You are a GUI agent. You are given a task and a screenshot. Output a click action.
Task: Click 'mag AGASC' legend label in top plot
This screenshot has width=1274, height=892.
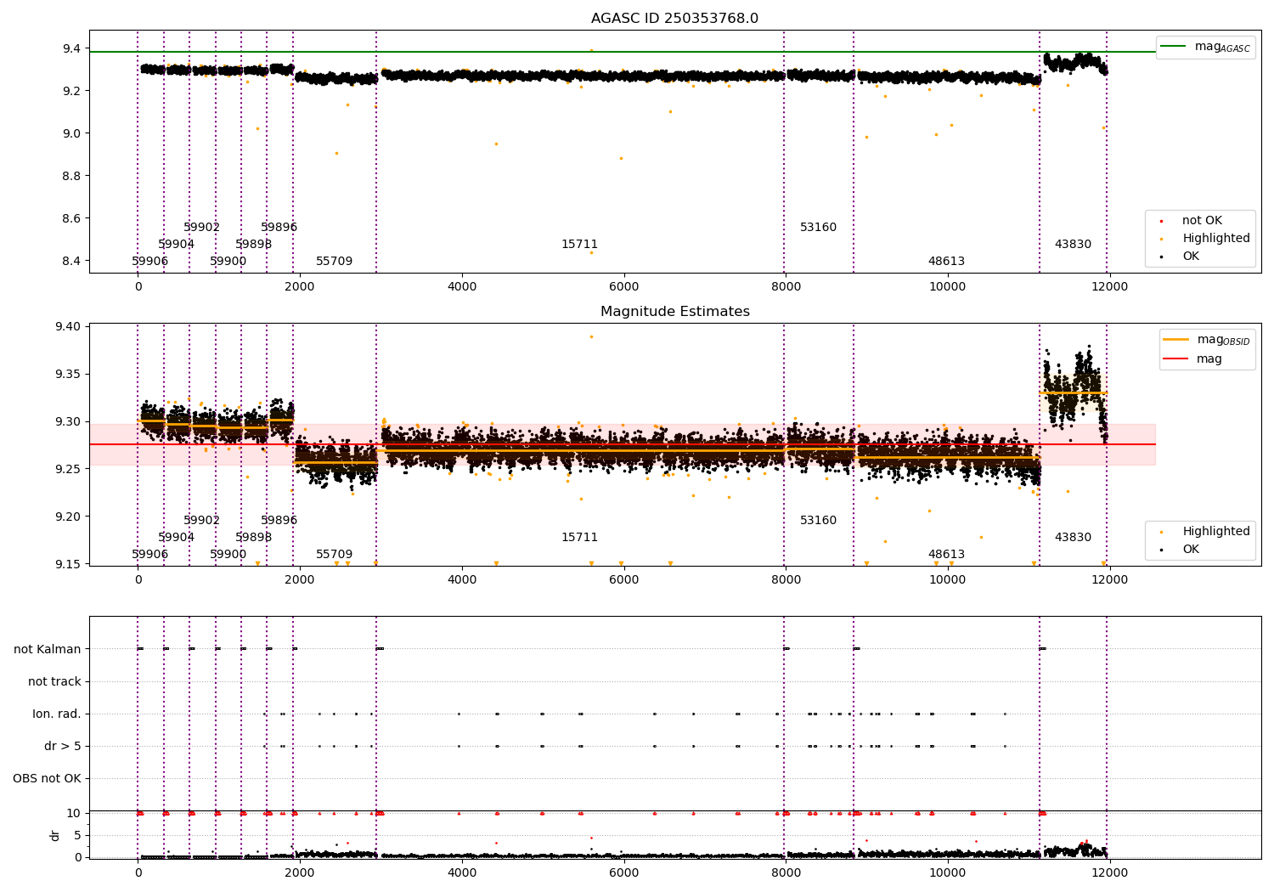(x=1222, y=47)
